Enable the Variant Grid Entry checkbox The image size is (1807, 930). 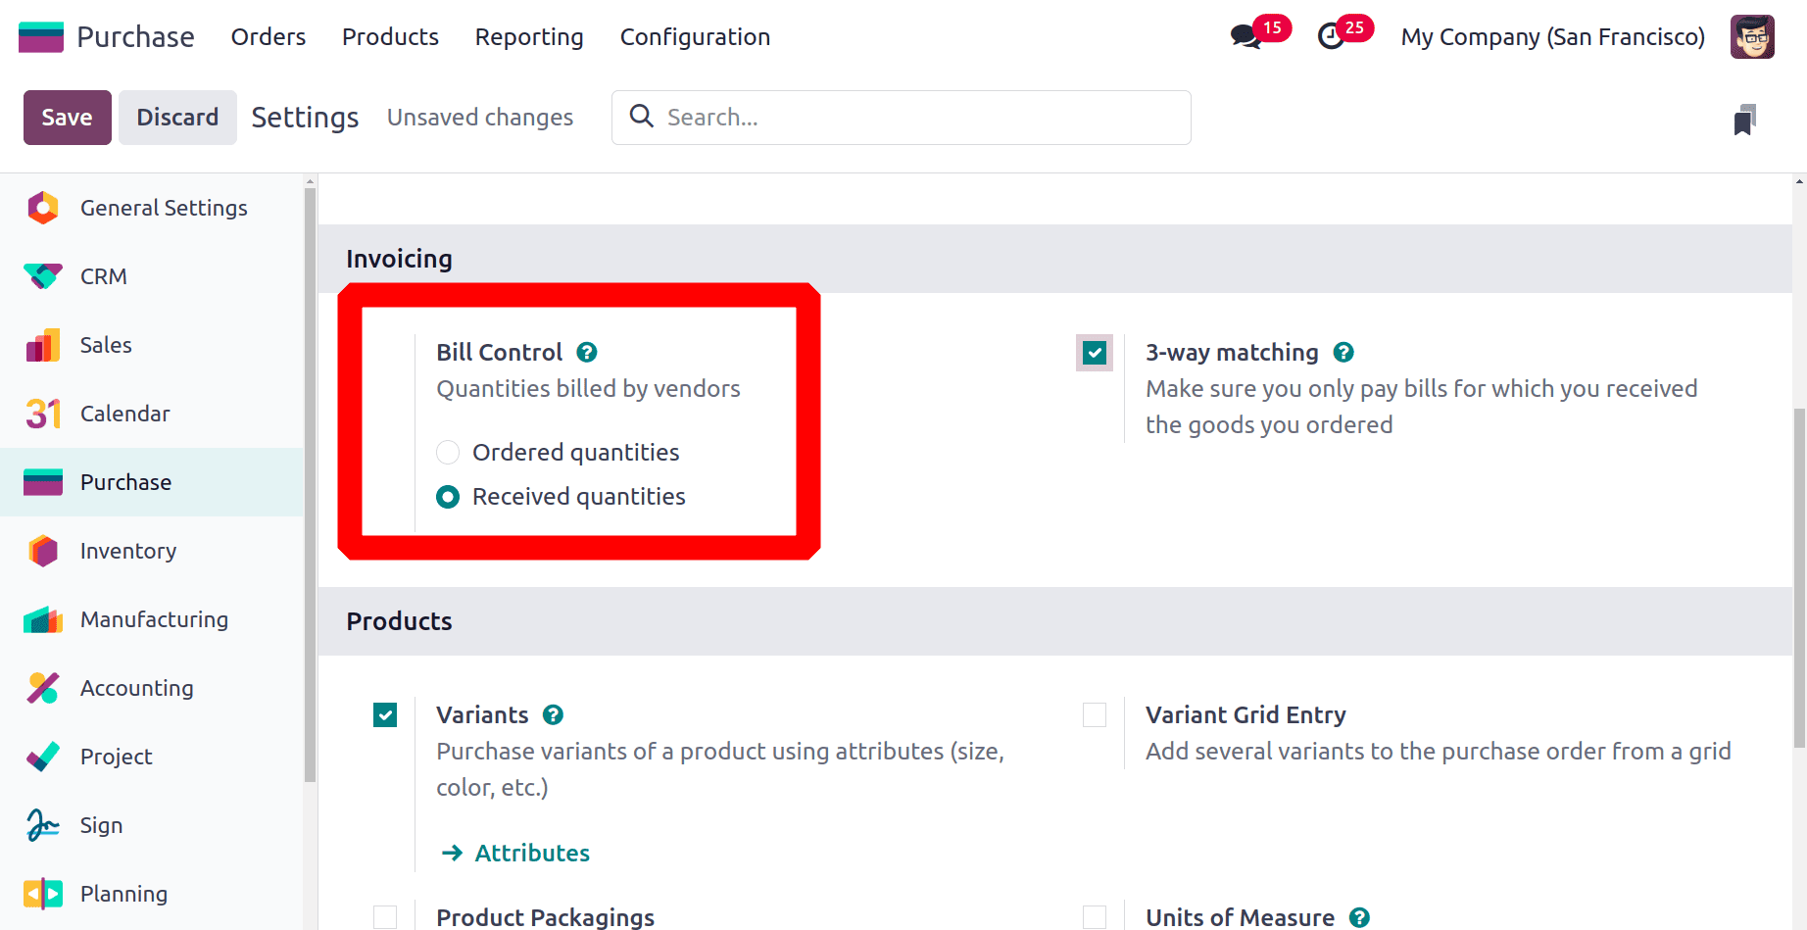[x=1095, y=714]
